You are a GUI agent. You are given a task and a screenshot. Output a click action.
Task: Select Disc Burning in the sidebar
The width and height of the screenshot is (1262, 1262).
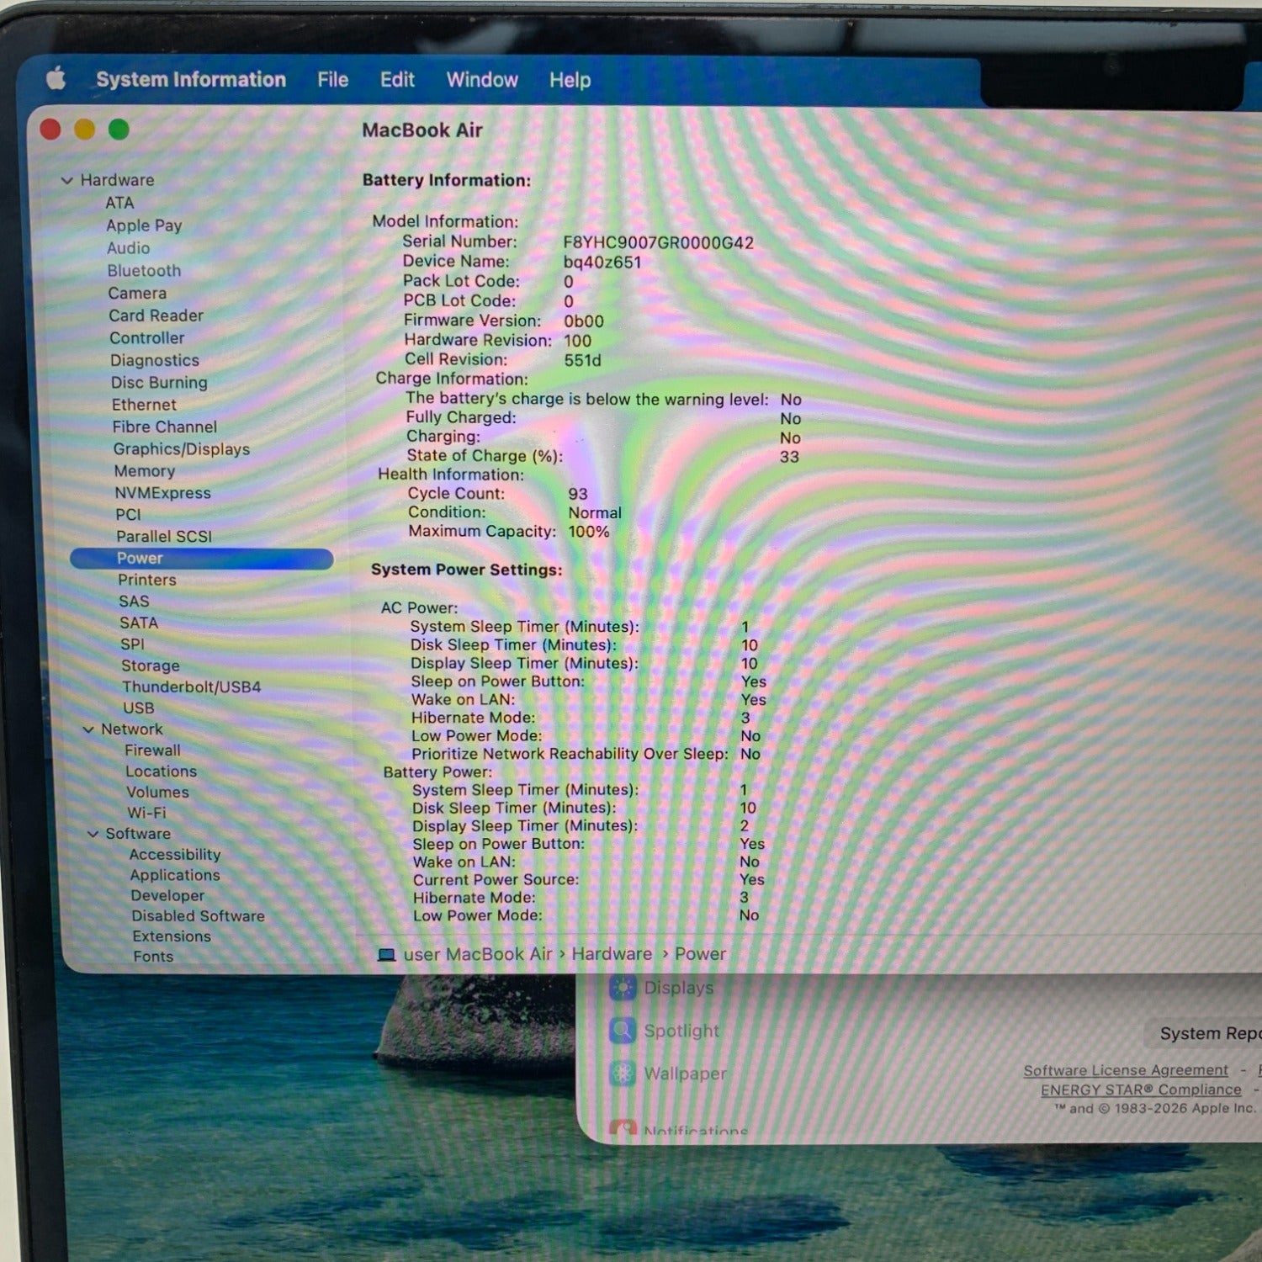click(x=159, y=383)
